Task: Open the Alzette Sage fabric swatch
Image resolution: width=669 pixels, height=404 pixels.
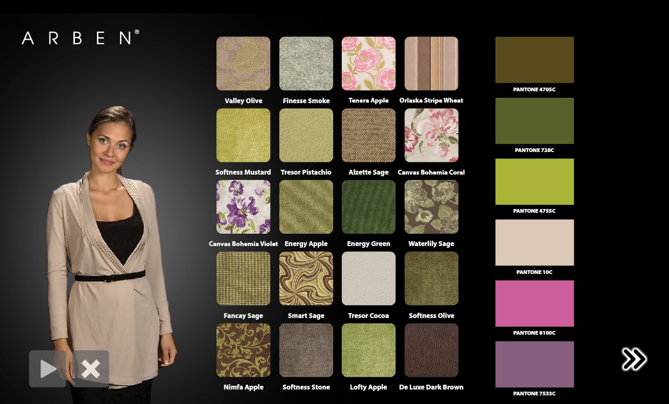Action: pyautogui.click(x=369, y=135)
